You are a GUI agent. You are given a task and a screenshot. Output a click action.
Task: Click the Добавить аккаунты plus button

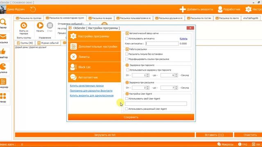(196, 9)
